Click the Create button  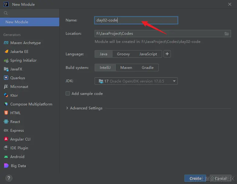[x=195, y=178]
